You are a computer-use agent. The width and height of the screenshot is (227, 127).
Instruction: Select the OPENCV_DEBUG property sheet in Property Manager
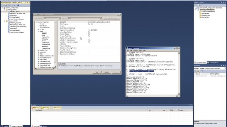(15, 12)
